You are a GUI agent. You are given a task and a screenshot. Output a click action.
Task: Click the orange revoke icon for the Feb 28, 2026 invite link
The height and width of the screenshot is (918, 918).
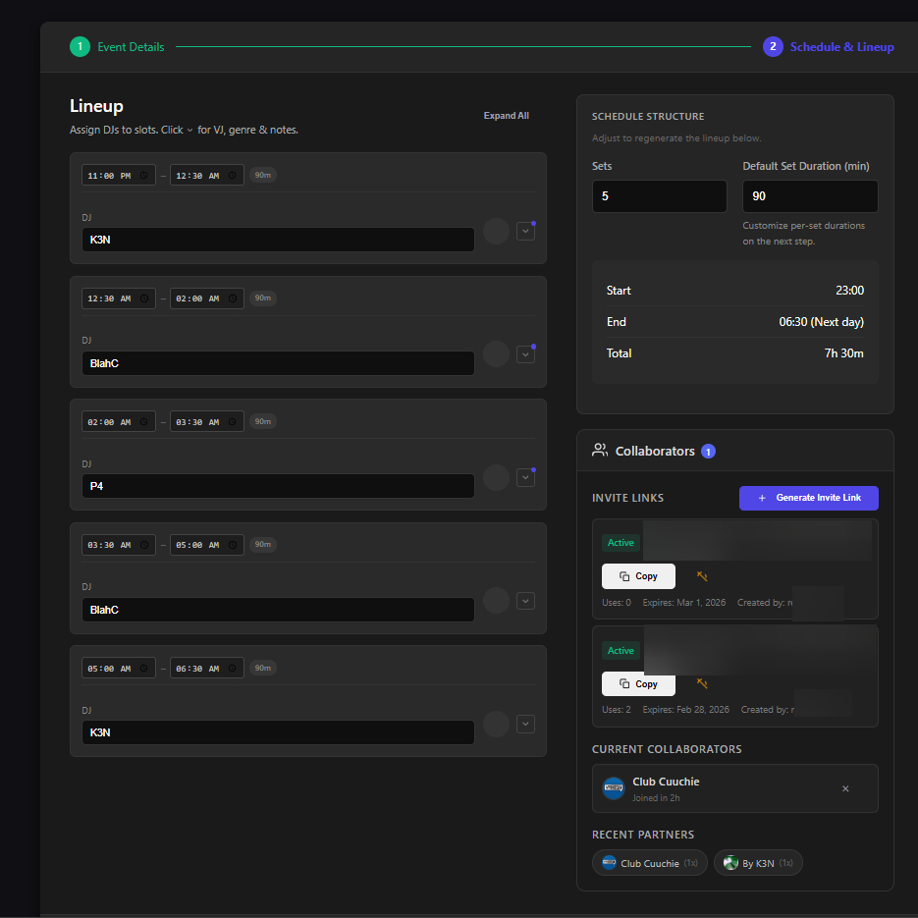pyautogui.click(x=702, y=683)
